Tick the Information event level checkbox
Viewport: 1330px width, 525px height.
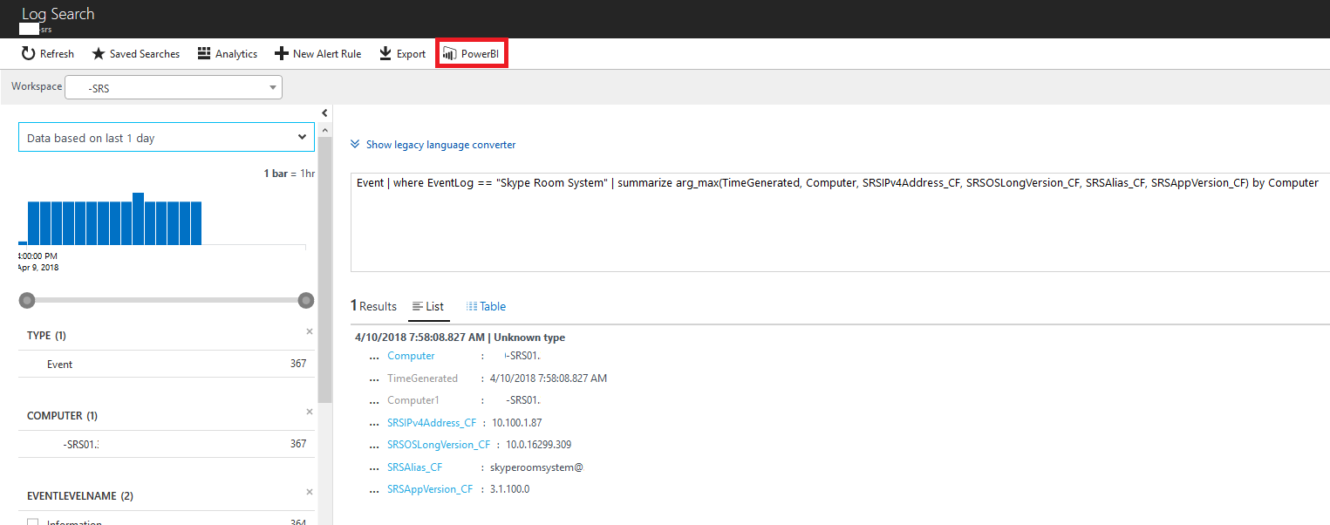33,523
